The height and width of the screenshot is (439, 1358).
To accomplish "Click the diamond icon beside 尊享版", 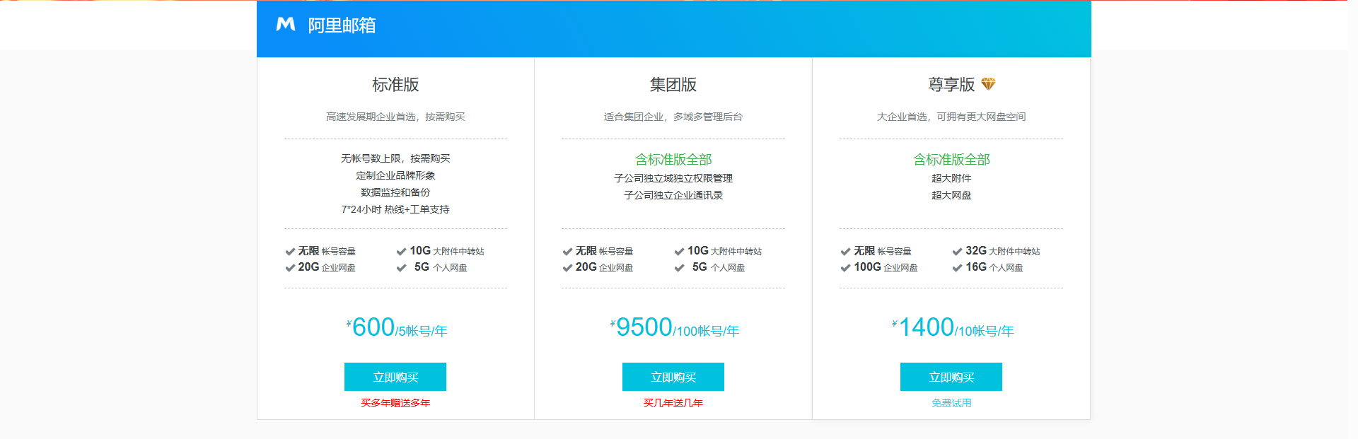I will (x=988, y=84).
